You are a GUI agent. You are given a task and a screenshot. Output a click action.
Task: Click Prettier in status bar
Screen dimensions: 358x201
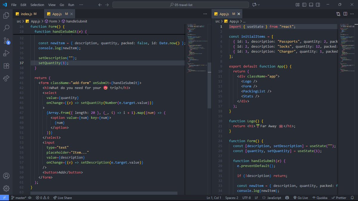tap(339, 198)
